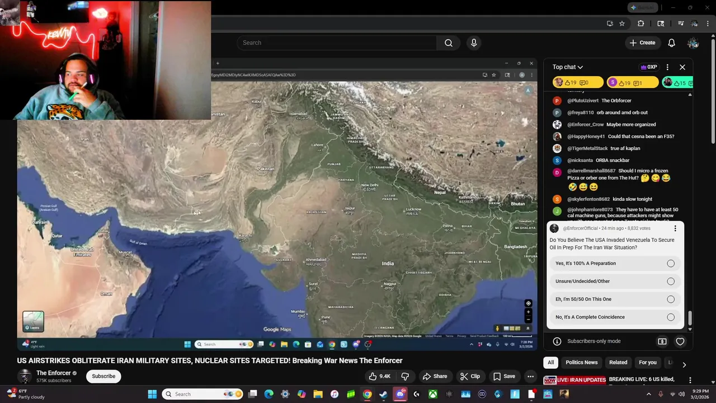
Task: Click the YouTube search magnifier button
Action: pos(449,43)
